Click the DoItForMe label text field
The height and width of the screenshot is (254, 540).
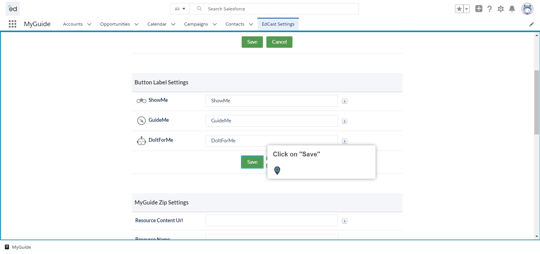pyautogui.click(x=272, y=141)
